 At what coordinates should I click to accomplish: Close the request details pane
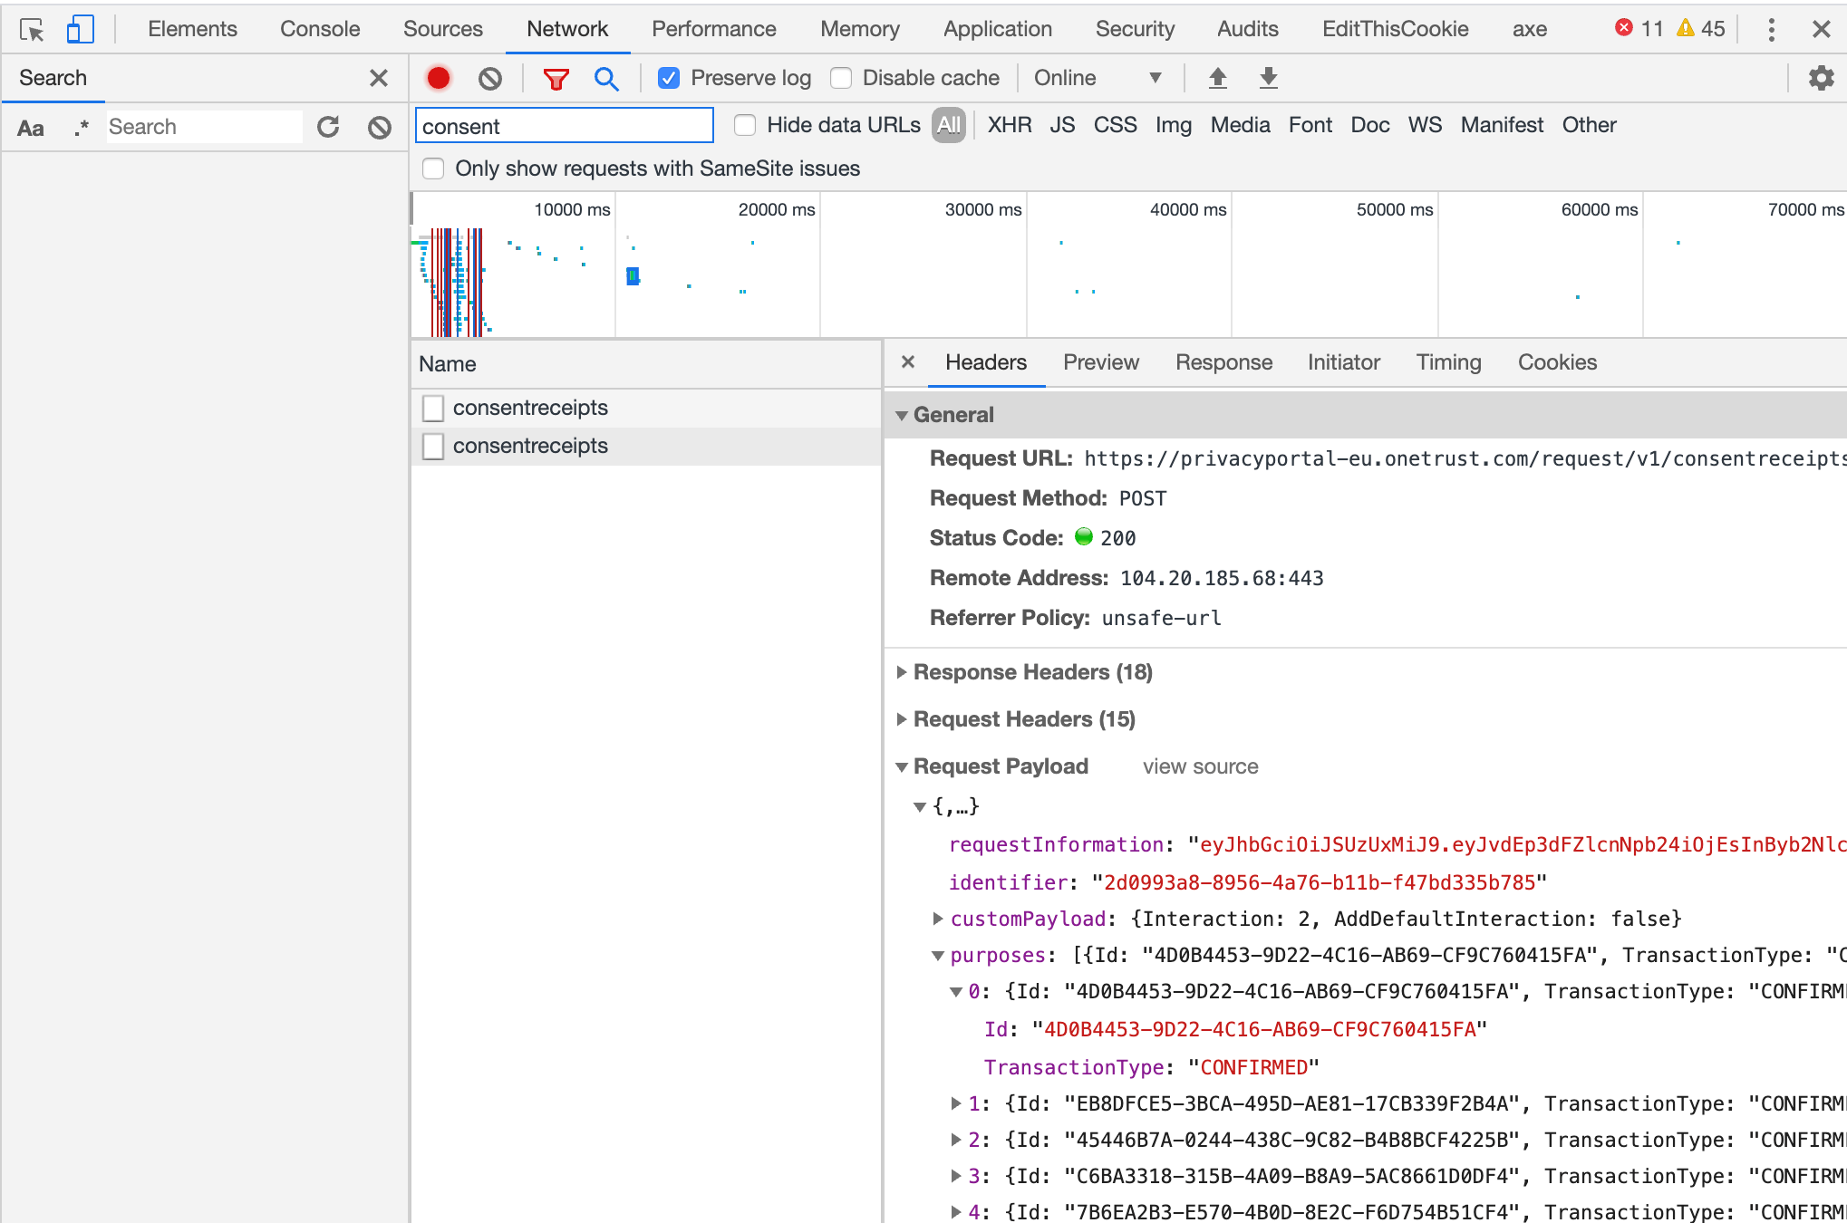(x=908, y=362)
